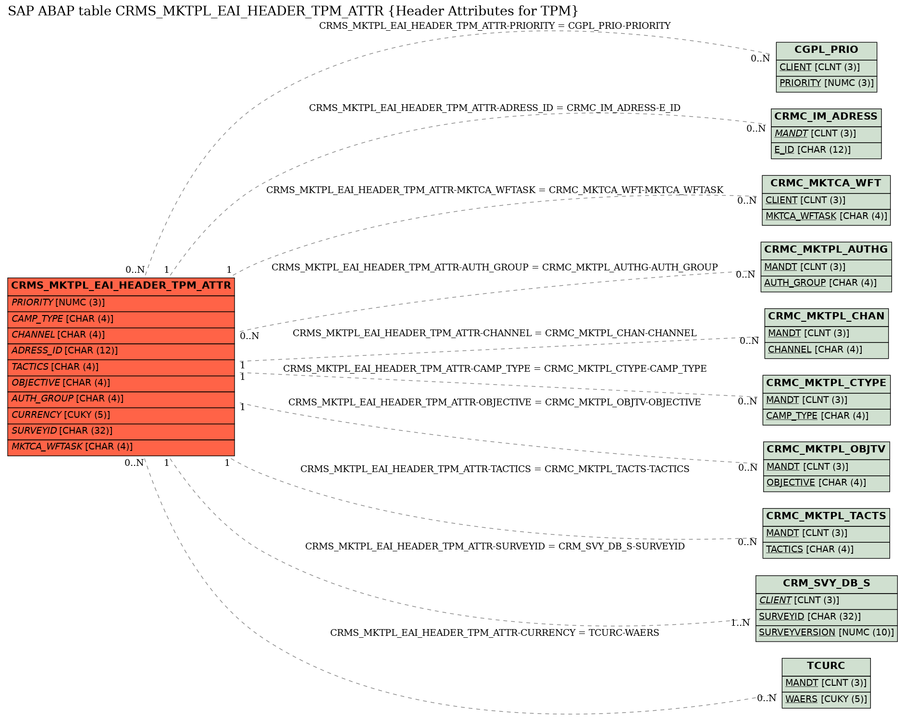Select the CAMP_TYPE [CHAR (4)] field in main table

121,319
